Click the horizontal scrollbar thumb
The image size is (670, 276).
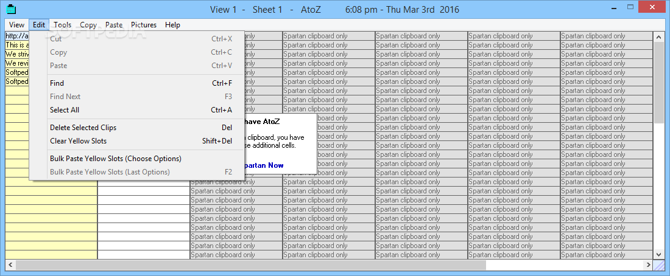click(251, 265)
